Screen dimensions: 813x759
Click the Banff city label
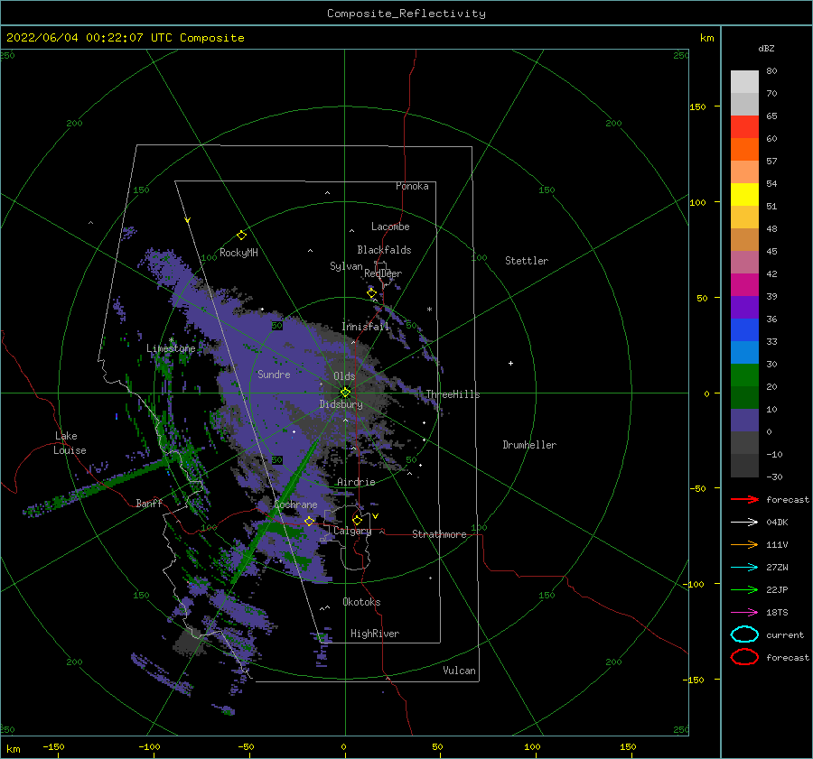[149, 503]
